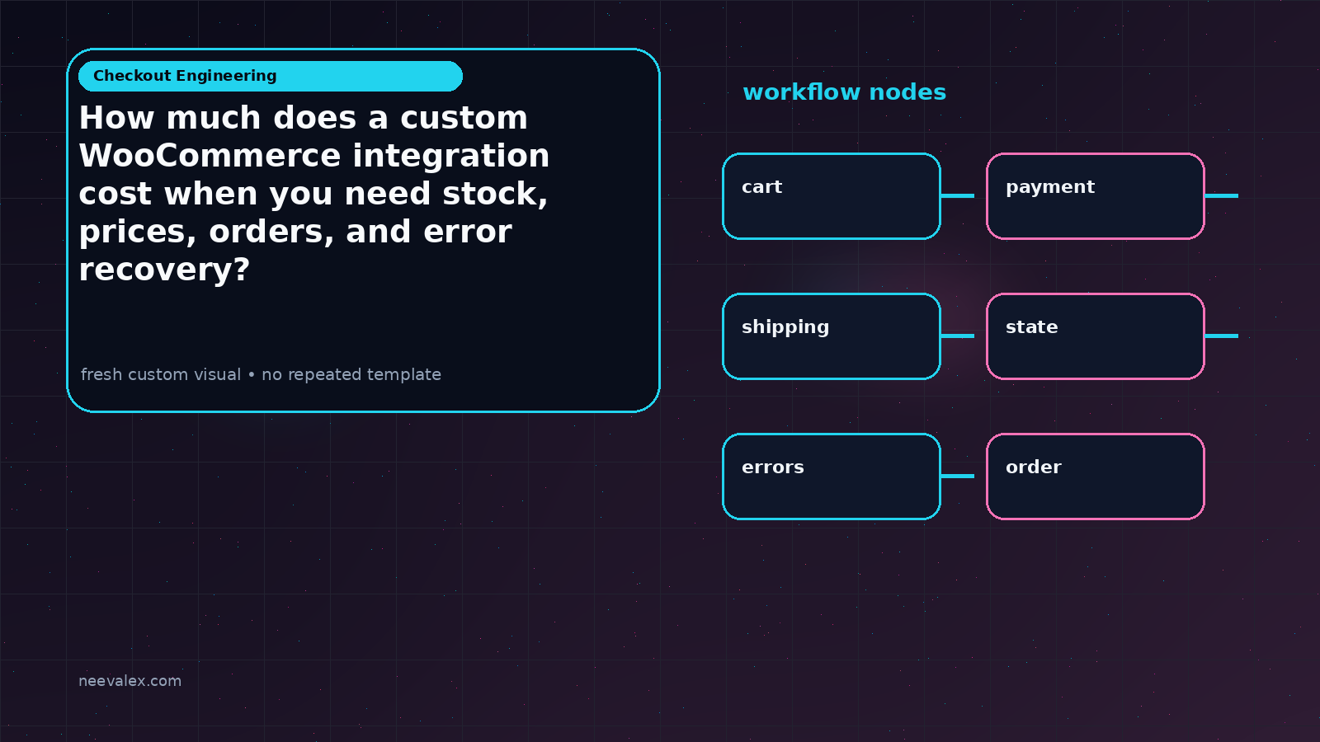Choose the errors workflow node
Screen dimensions: 1320x742
click(832, 477)
